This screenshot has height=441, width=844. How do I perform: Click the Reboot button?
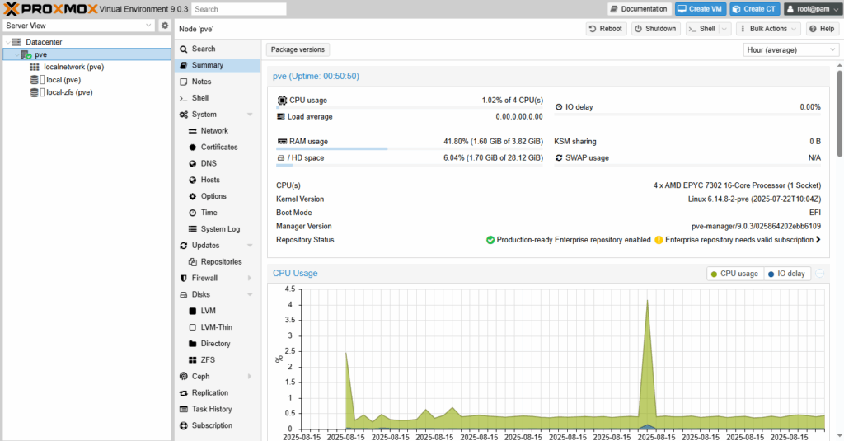tap(606, 29)
